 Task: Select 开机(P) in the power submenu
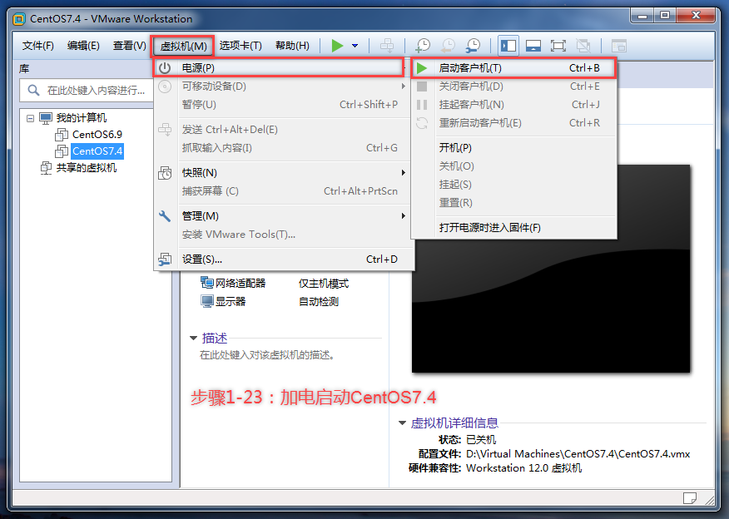tap(514, 148)
